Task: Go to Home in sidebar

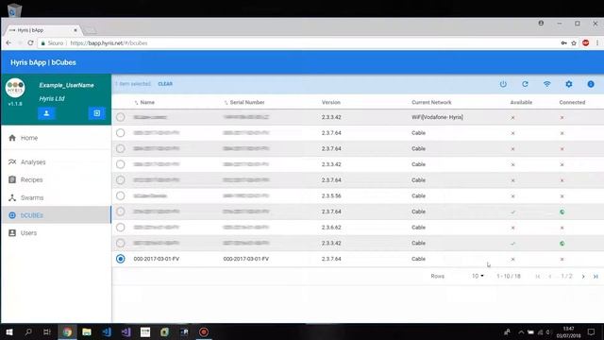Action: (56, 138)
